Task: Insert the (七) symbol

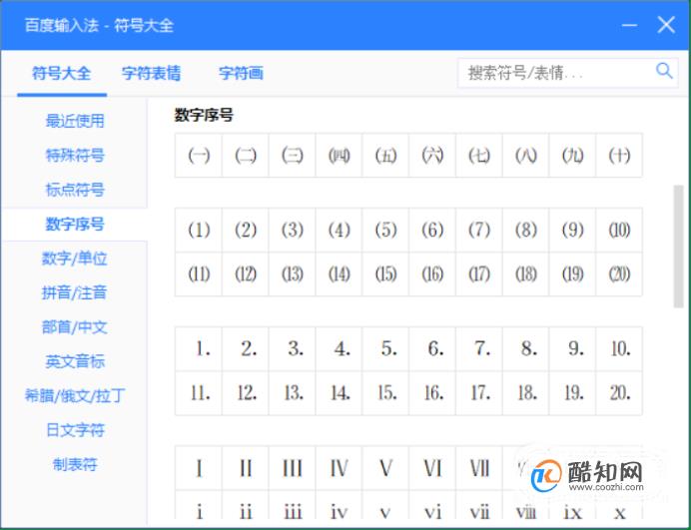Action: coord(479,155)
